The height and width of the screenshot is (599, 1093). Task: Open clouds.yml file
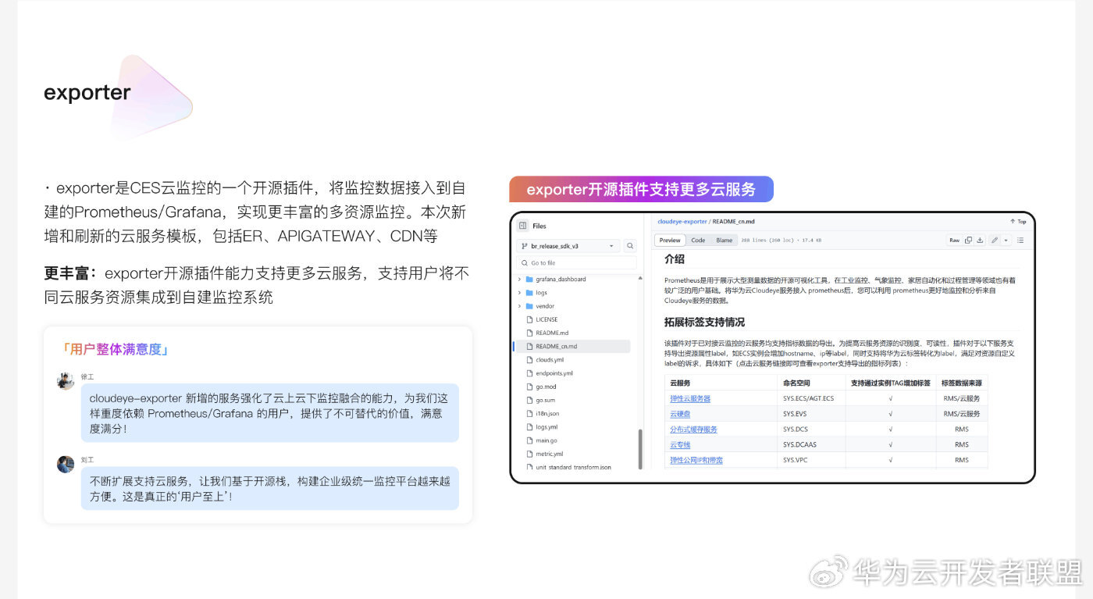[x=550, y=360]
